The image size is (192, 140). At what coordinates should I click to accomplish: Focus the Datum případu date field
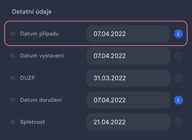[x=128, y=34]
